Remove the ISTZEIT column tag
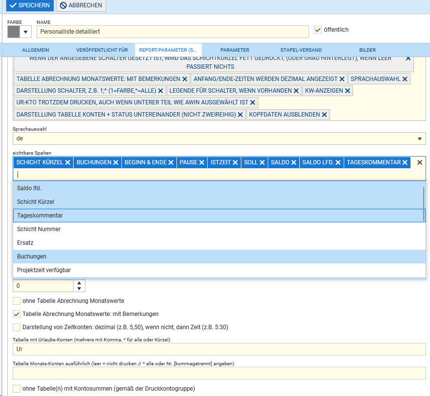Viewport: 430px width, 396px height. click(235, 162)
